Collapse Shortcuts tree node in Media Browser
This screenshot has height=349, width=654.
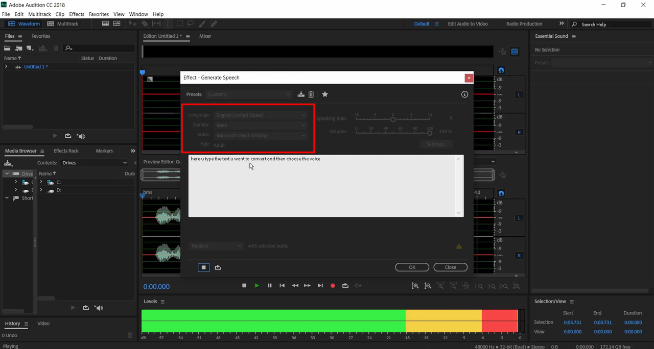[x=7, y=198]
